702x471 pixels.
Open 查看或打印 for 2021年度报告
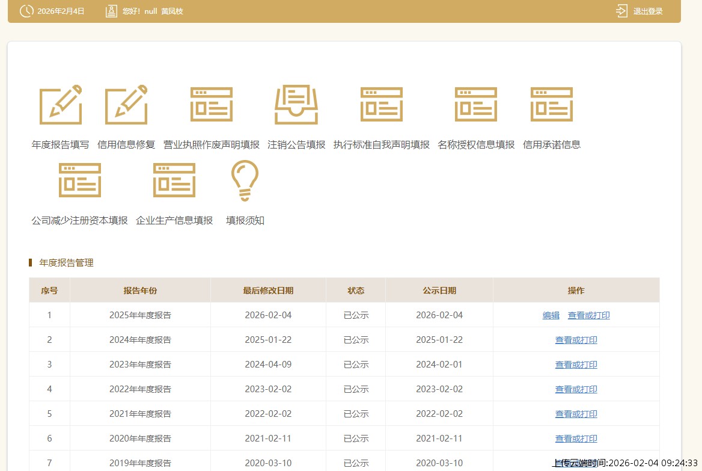point(576,414)
